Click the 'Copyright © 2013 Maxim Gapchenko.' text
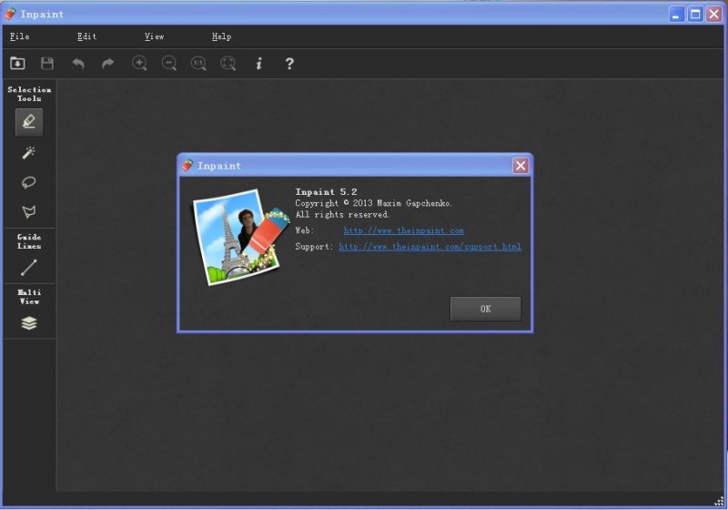The width and height of the screenshot is (728, 510). (373, 203)
